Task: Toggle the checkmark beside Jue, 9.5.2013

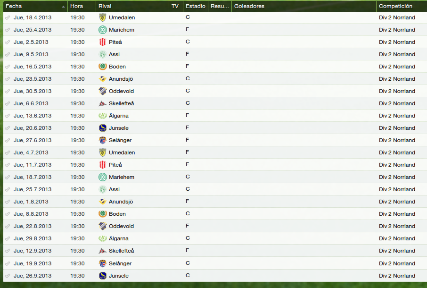Action: tap(8, 55)
